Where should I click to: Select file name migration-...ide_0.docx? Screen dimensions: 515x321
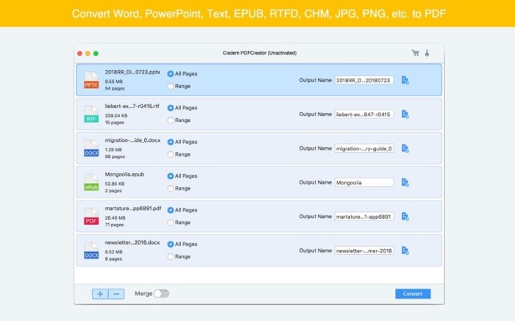(132, 140)
